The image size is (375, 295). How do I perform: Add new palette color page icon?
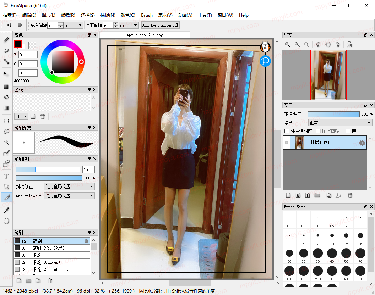[33, 116]
